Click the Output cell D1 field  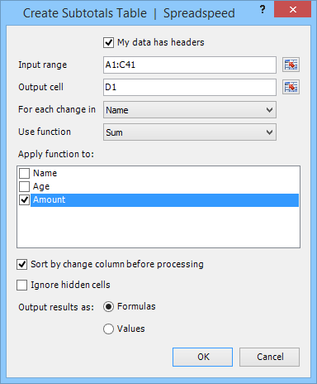pos(190,87)
